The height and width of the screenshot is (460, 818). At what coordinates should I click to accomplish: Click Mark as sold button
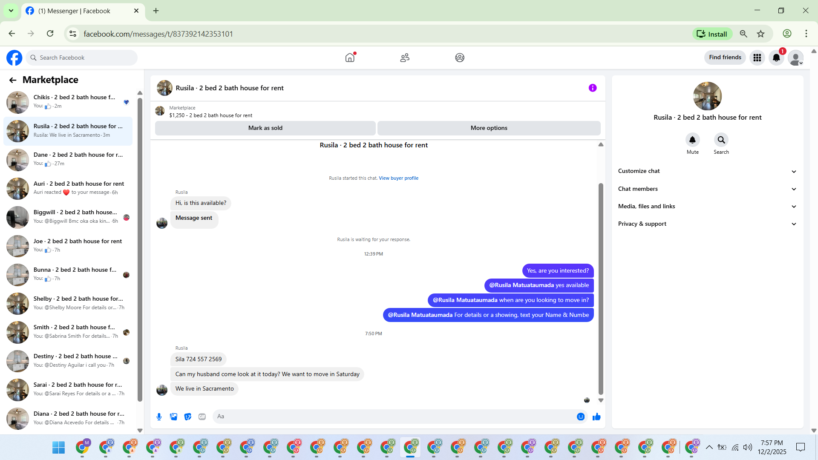[x=265, y=128]
